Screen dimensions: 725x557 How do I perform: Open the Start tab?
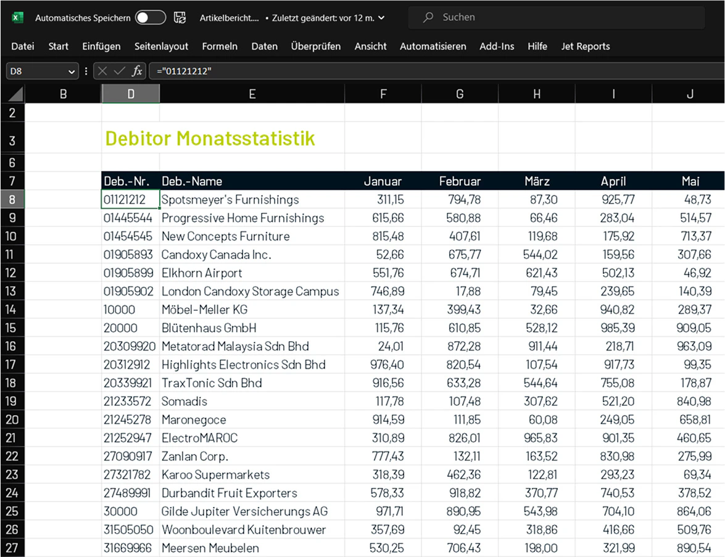point(58,46)
